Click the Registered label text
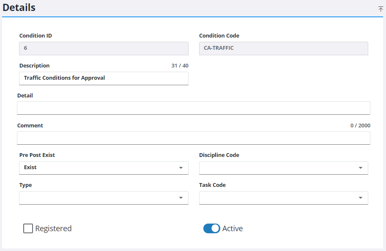Viewport: 386px width, 251px height. point(53,229)
